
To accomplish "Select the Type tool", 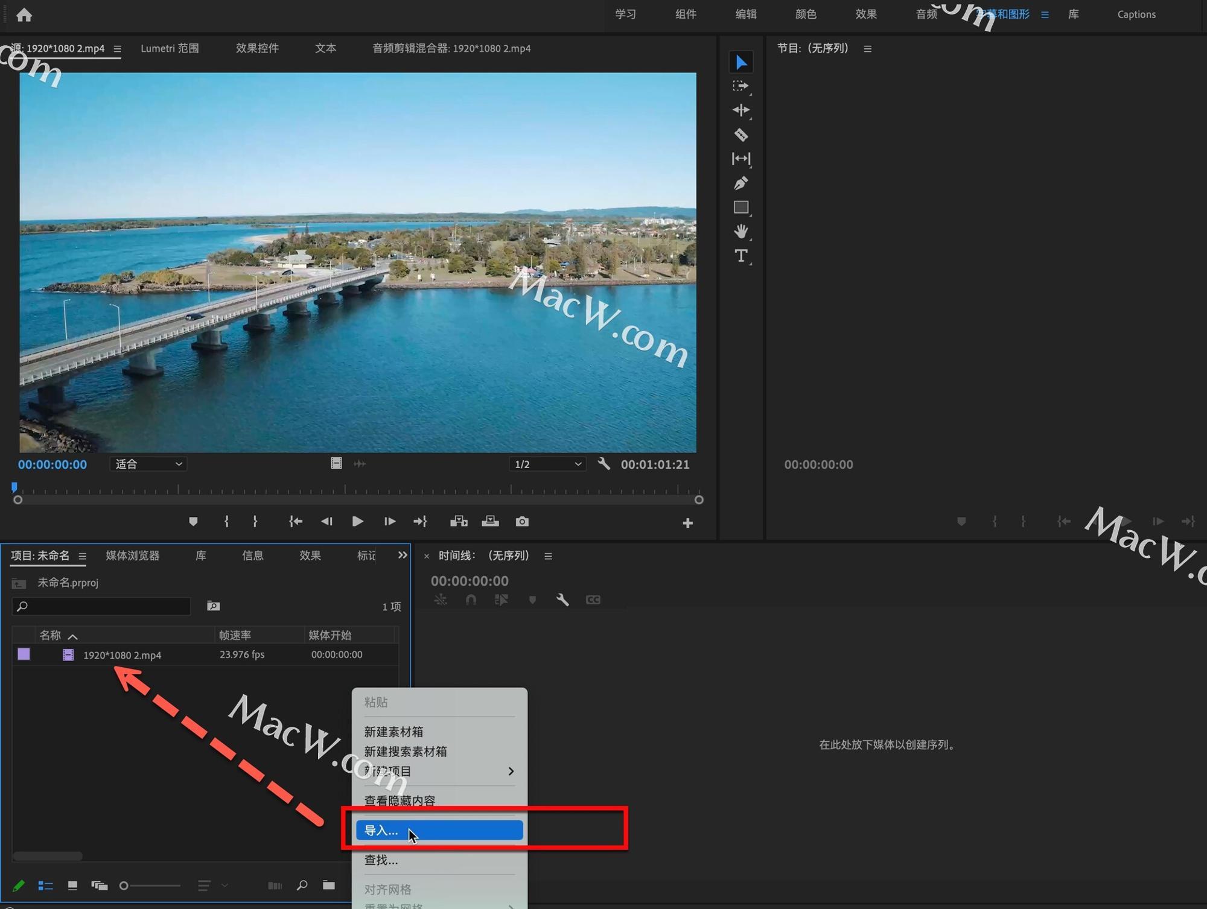I will (741, 256).
